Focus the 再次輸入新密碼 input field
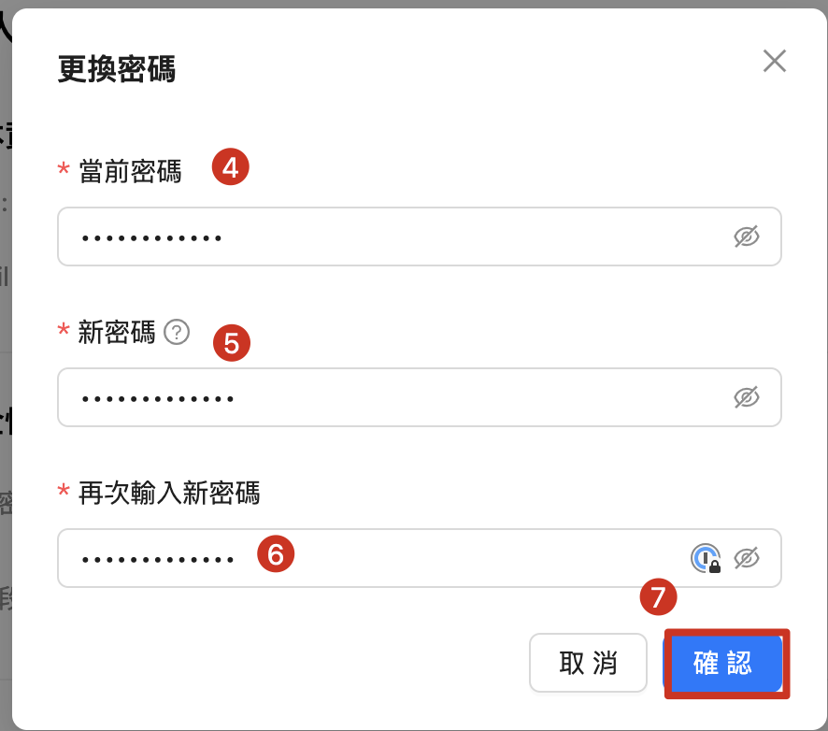Screen dimensions: 828x731 (x=420, y=558)
